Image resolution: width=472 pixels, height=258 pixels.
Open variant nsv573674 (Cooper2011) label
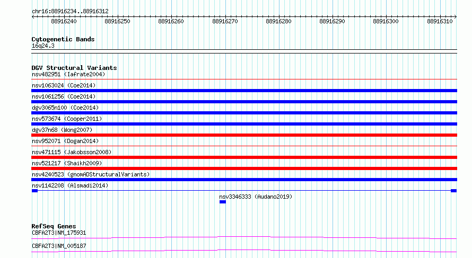(x=67, y=119)
